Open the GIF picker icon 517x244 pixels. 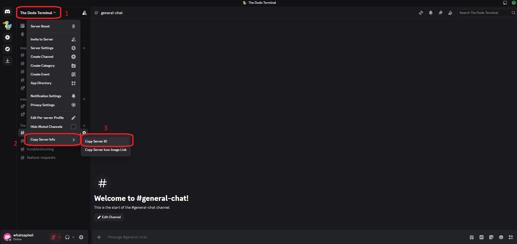tap(481, 237)
